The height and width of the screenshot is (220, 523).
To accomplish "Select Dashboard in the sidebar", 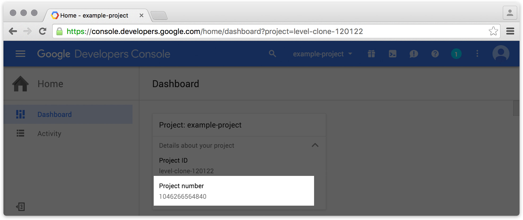I will tap(54, 115).
